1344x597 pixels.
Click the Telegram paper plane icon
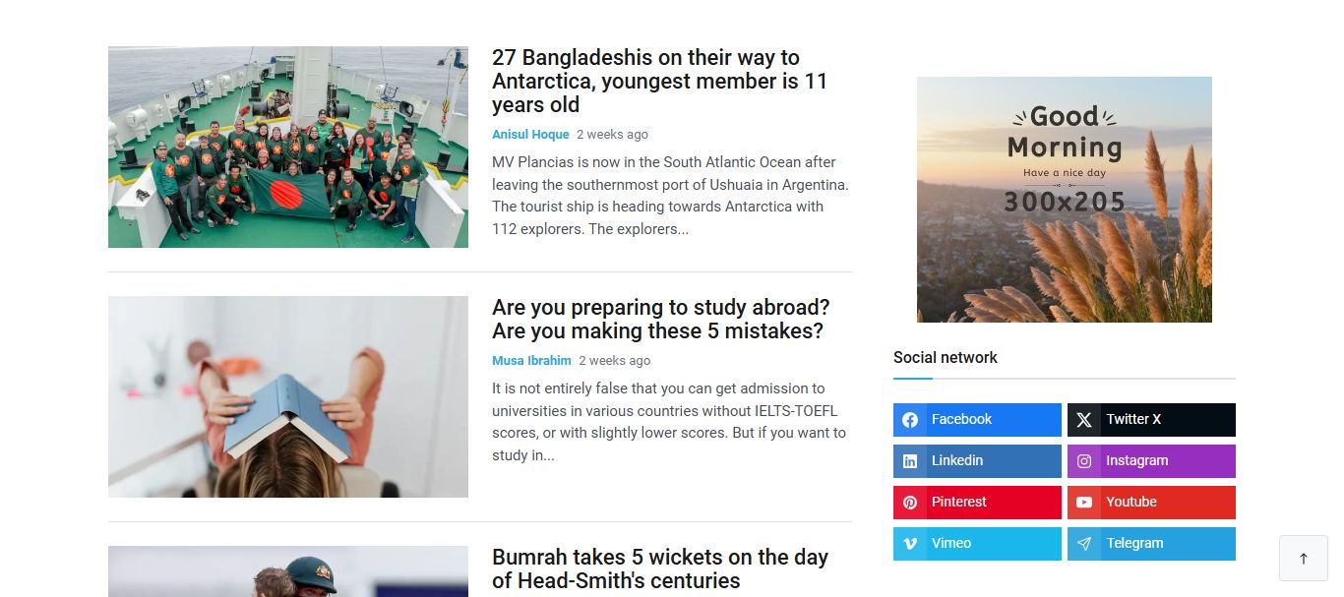pyautogui.click(x=1084, y=544)
